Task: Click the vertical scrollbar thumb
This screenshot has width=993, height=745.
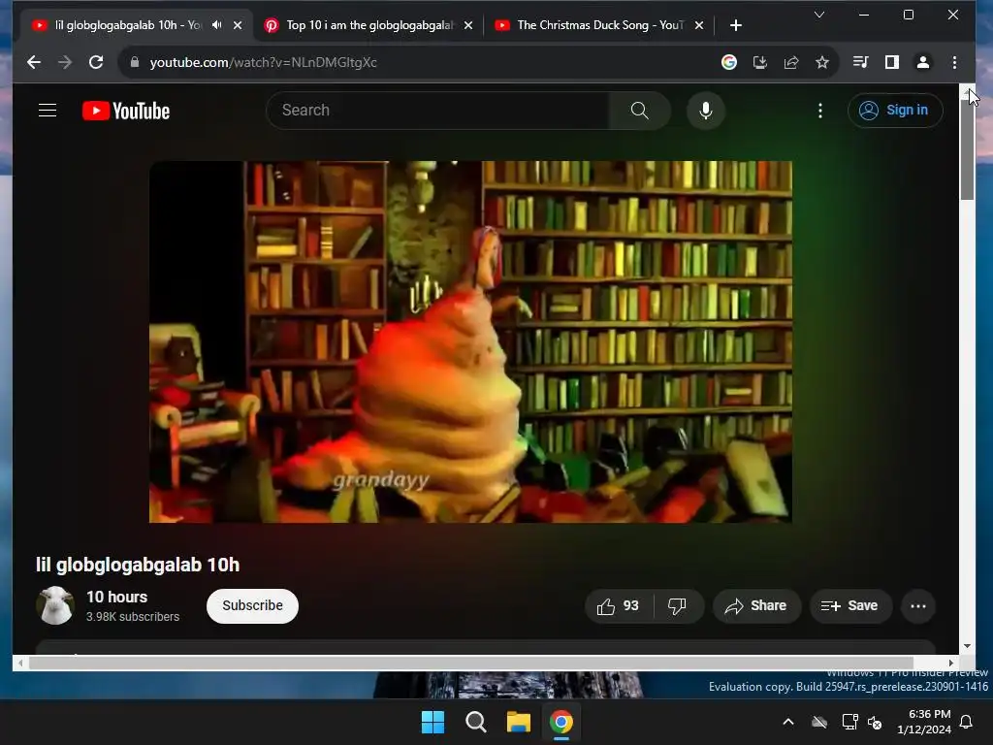Action: click(967, 148)
